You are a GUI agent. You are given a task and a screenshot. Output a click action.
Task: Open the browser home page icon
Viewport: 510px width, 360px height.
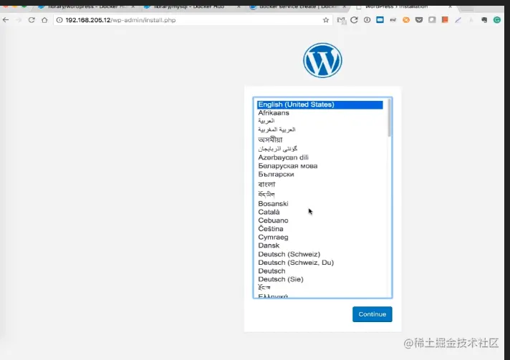(44, 20)
